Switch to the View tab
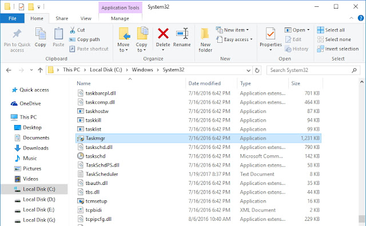Viewport: 366px width, 226px height. 86,18
